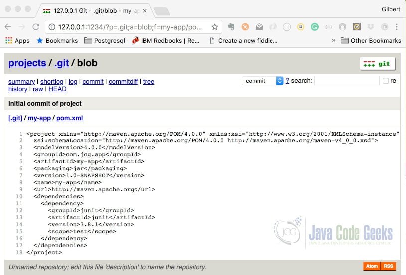Screen dimensions: 406x275
Task: Focus the search text field
Action: click(347, 81)
